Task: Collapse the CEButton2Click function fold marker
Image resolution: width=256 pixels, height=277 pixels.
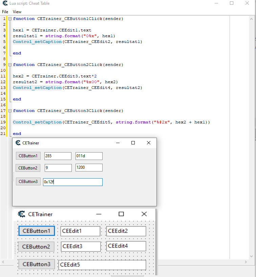Action: [x=10, y=65]
